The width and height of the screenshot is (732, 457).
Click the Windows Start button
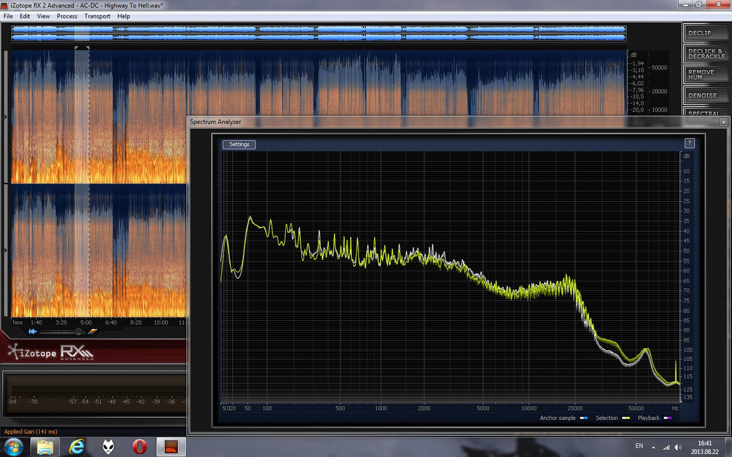tap(13, 446)
